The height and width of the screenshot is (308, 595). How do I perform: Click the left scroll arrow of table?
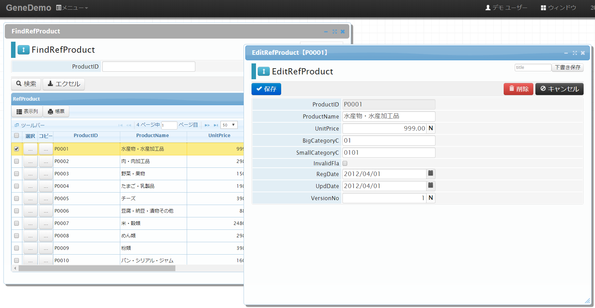coord(15,268)
